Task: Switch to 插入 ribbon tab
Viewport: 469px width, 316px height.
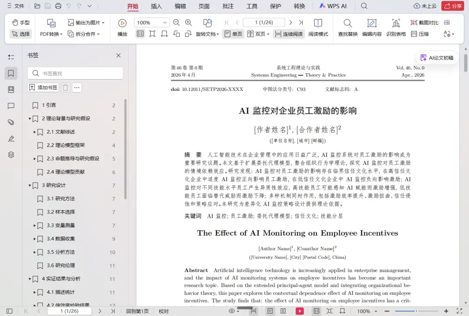Action: [156, 6]
